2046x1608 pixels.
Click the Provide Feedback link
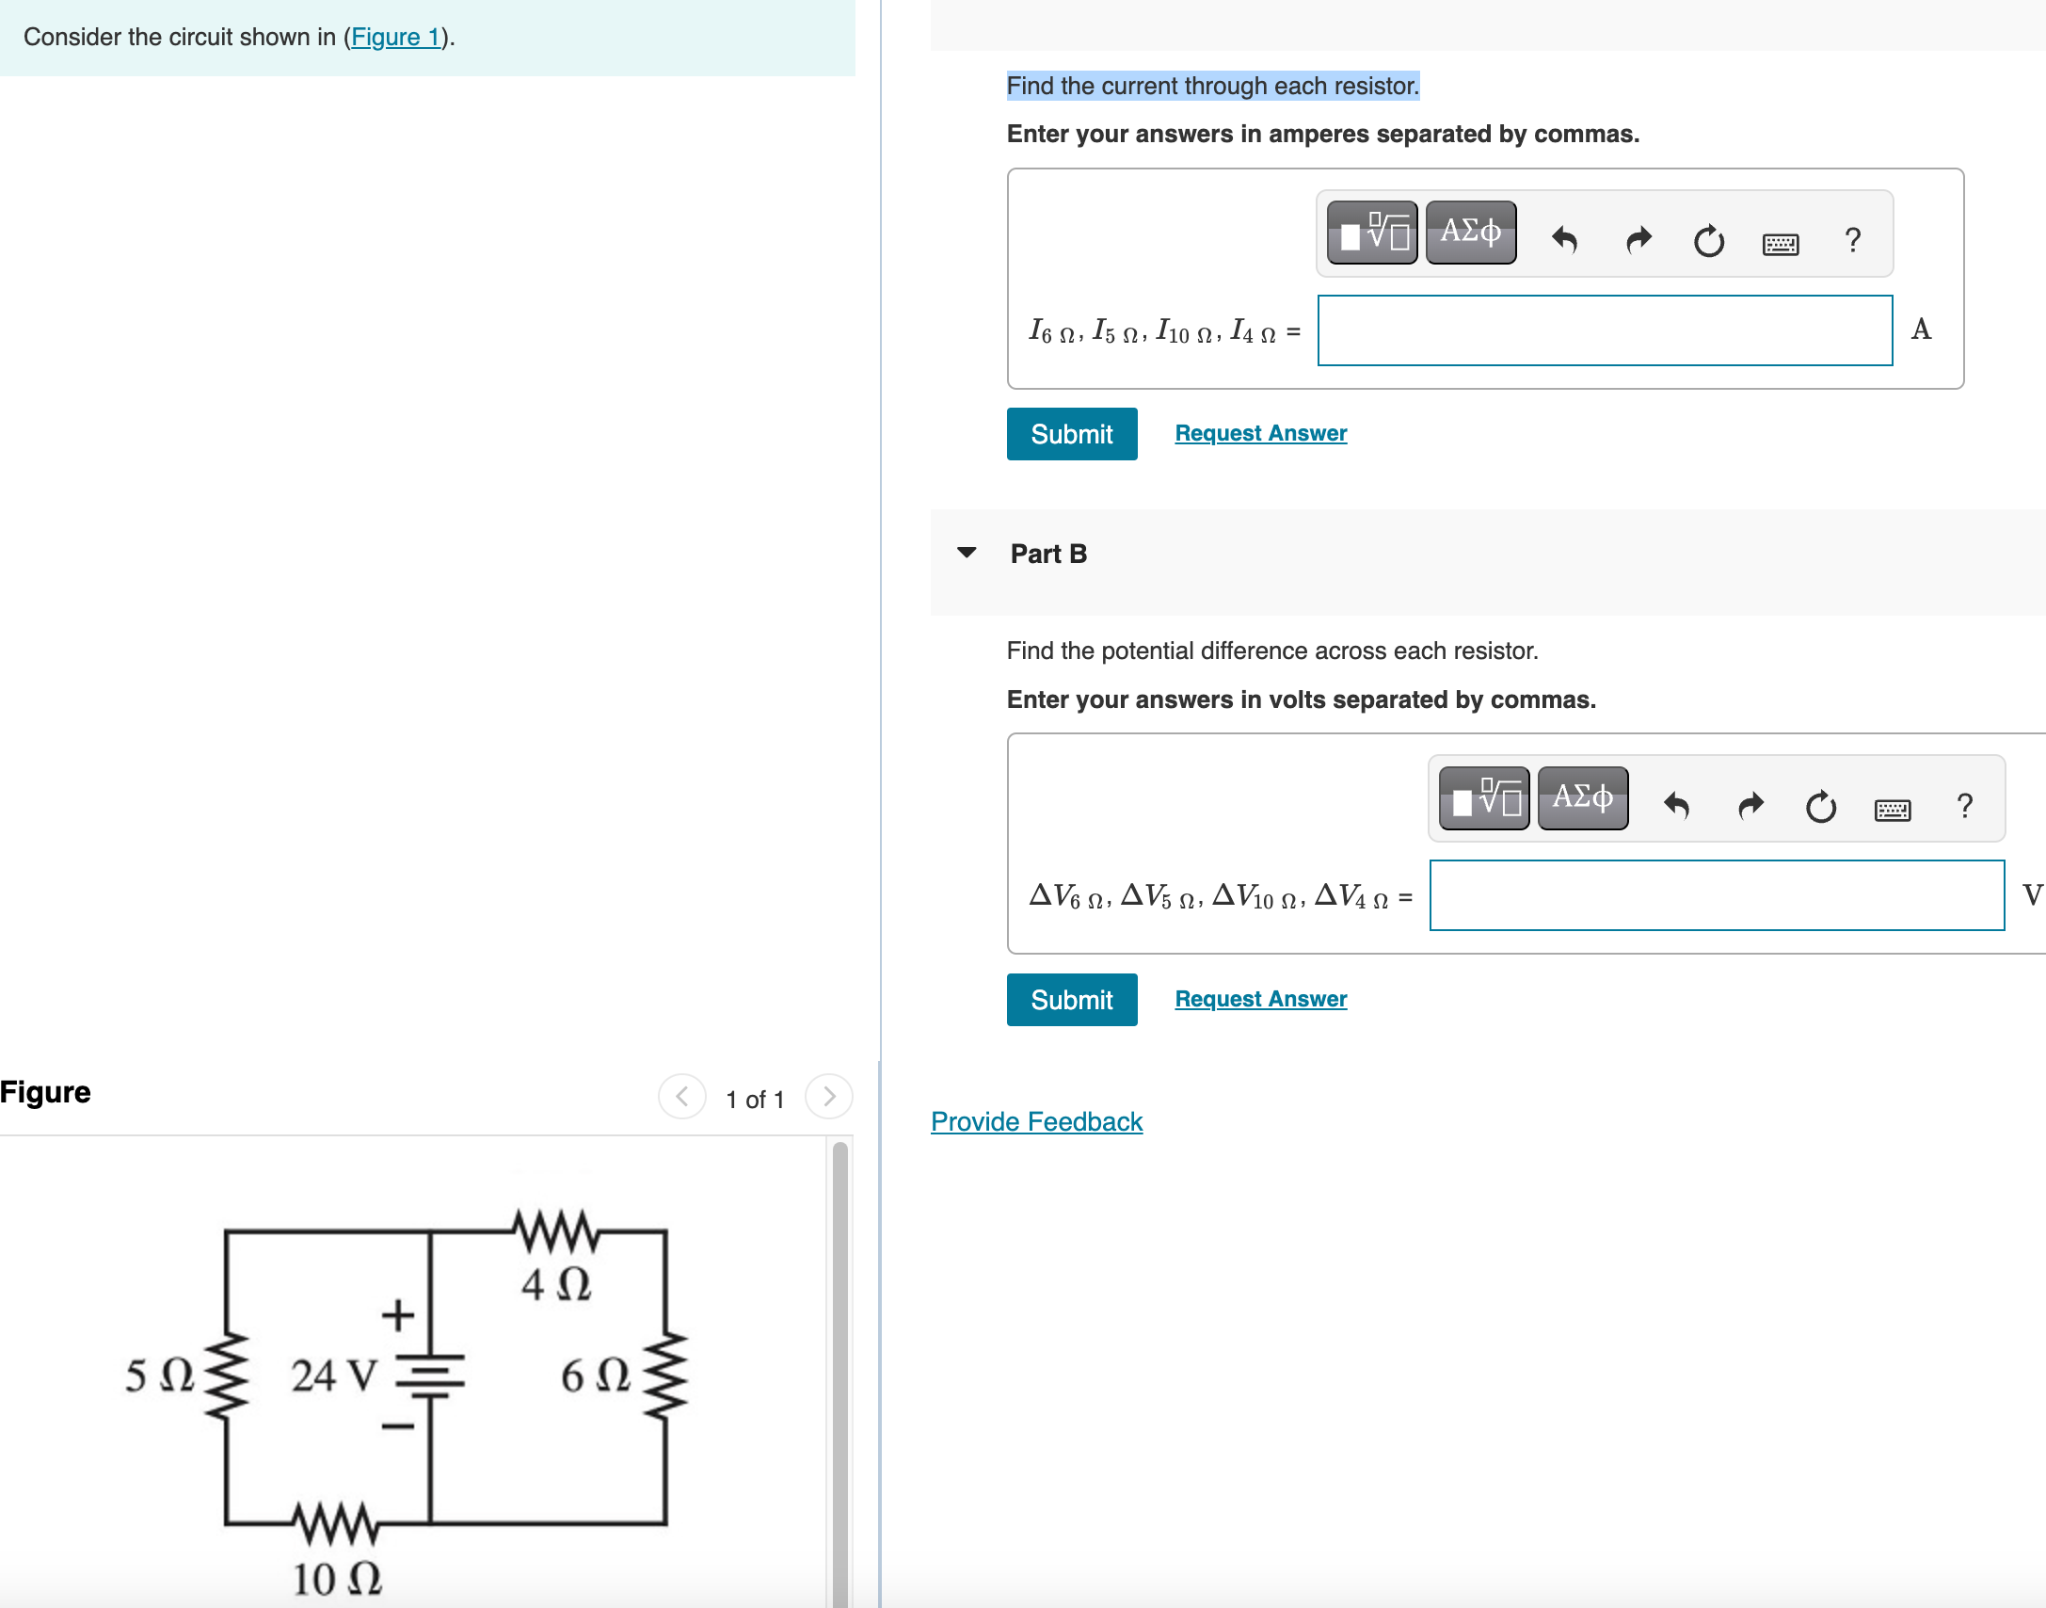(x=1035, y=1121)
